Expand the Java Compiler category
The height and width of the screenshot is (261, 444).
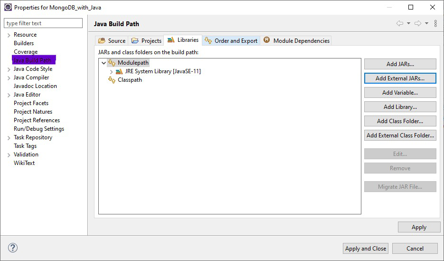tap(9, 78)
